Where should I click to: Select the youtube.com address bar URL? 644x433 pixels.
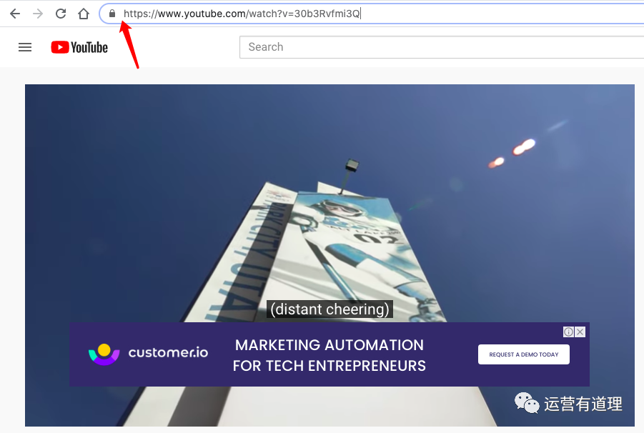(242, 14)
